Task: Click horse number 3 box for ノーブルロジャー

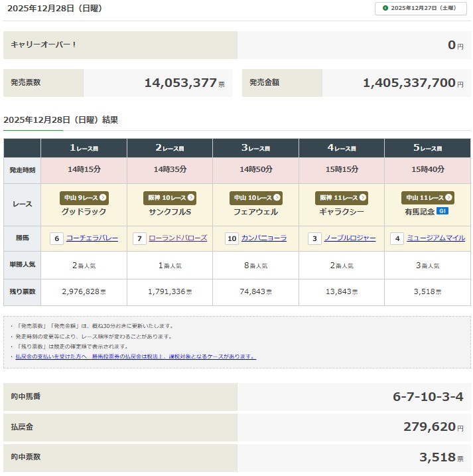Action: click(x=314, y=238)
